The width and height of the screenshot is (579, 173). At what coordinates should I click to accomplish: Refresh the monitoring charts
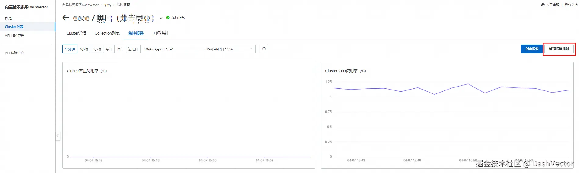(x=264, y=49)
